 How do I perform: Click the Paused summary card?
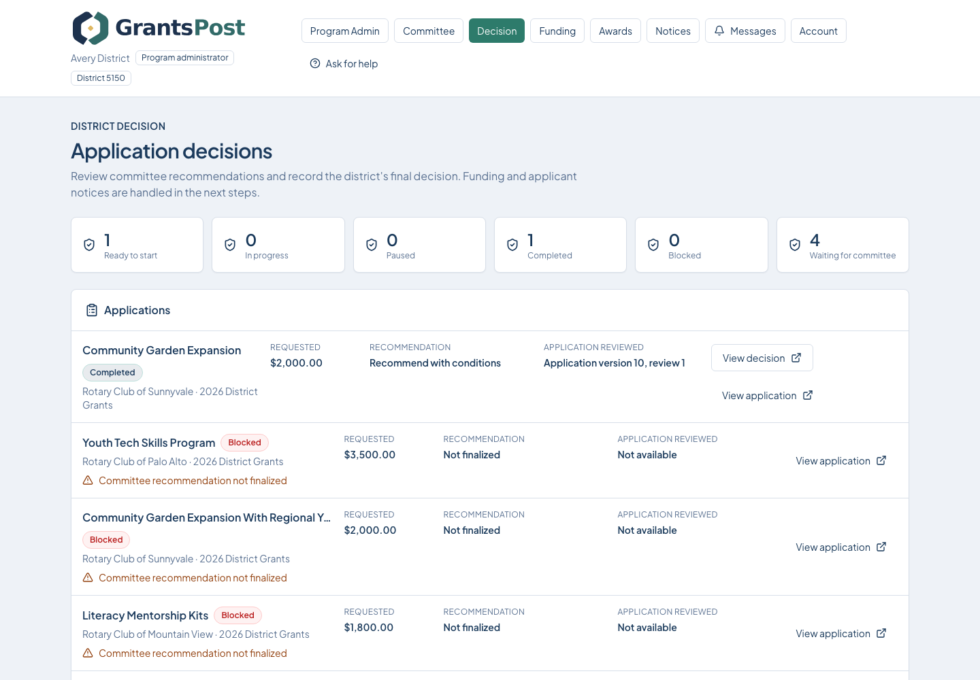pos(419,245)
